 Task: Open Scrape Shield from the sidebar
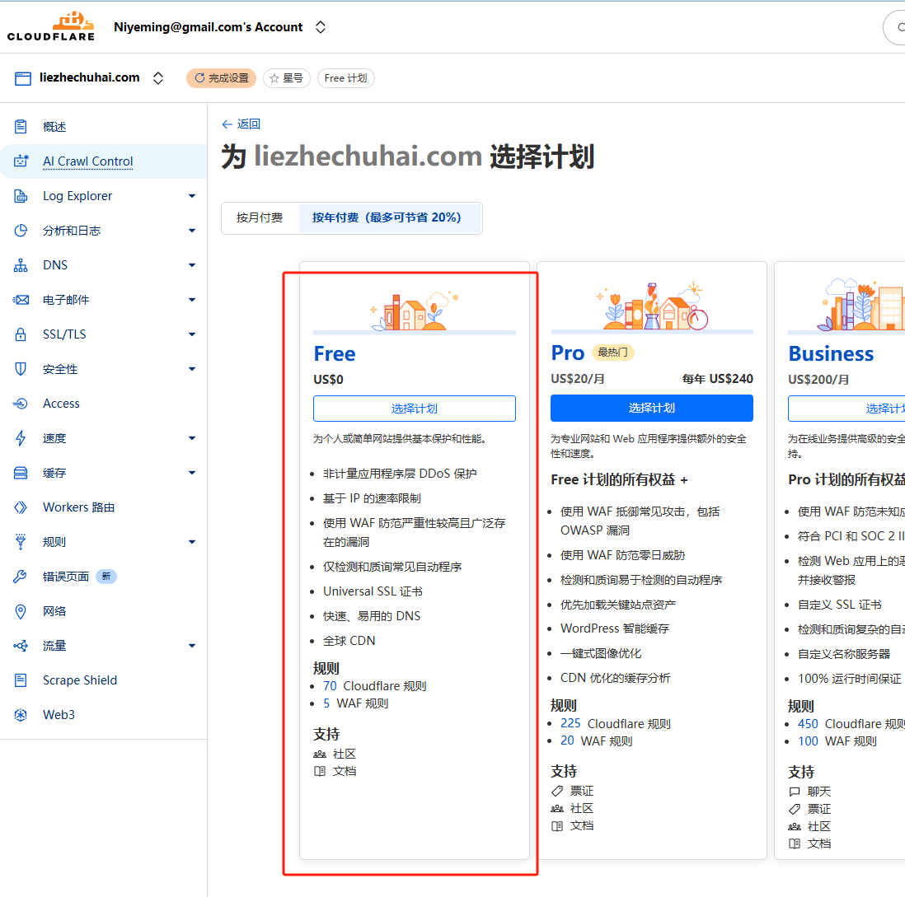pos(21,680)
